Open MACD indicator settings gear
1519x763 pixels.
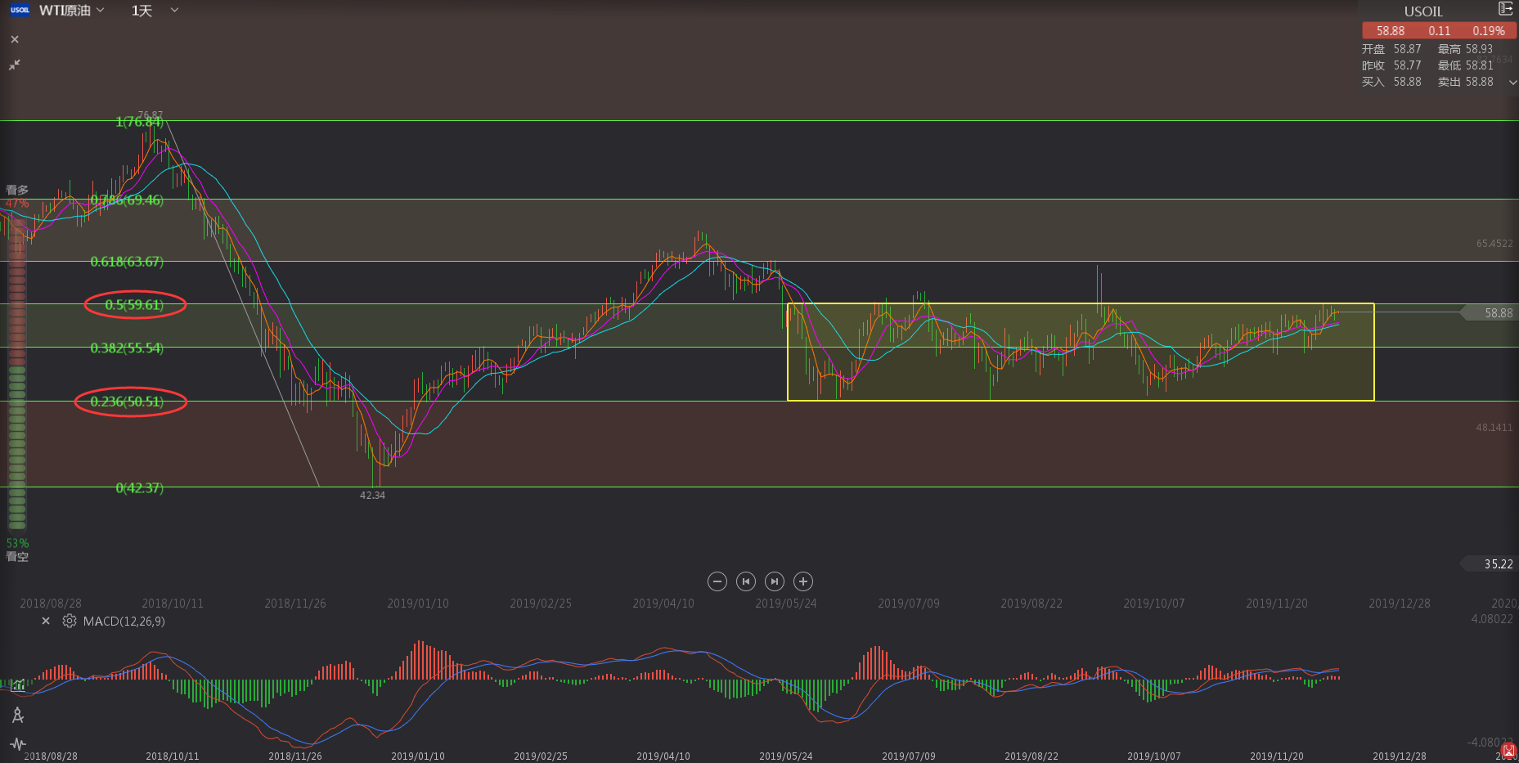(70, 622)
